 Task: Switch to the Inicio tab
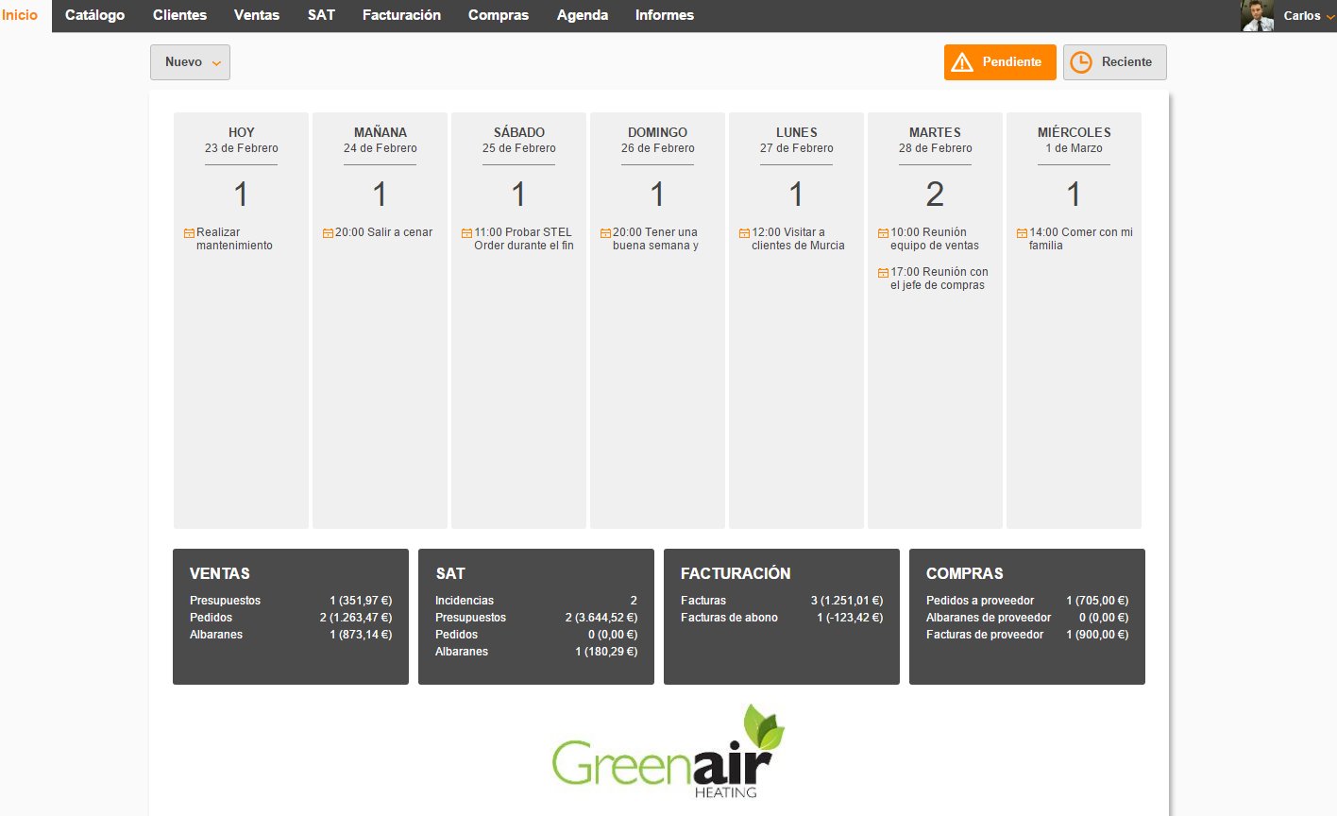pos(20,15)
